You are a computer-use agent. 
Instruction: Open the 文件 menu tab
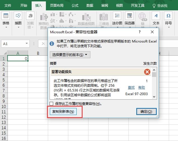click(x=8, y=6)
